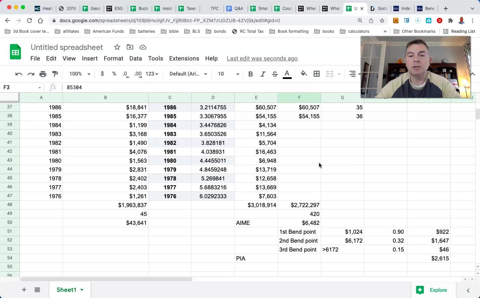
Task: Open the zoom 100% dropdown
Action: (x=79, y=74)
